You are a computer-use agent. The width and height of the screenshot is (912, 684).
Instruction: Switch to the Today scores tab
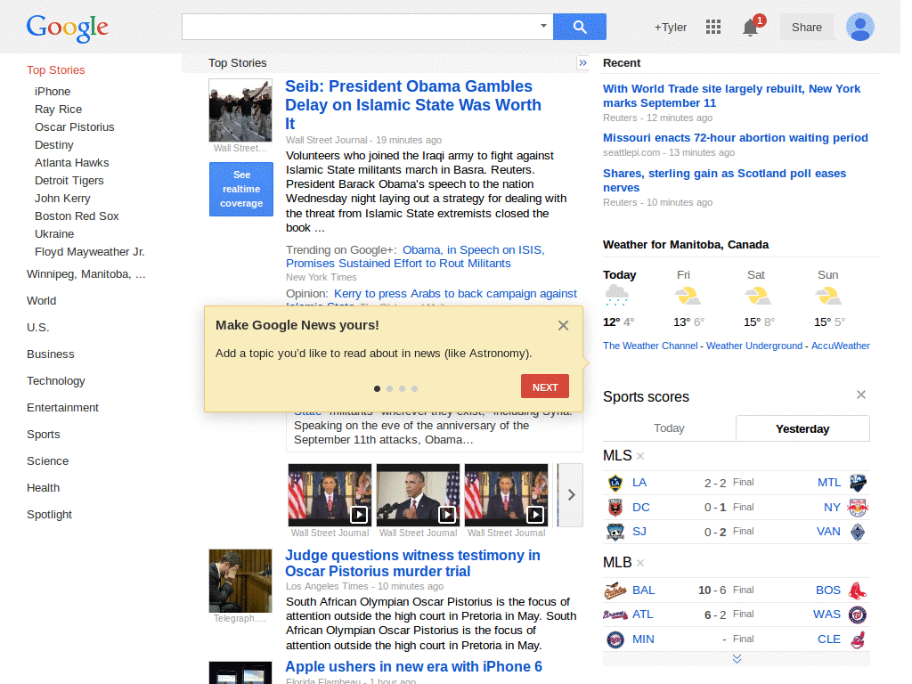pos(668,428)
